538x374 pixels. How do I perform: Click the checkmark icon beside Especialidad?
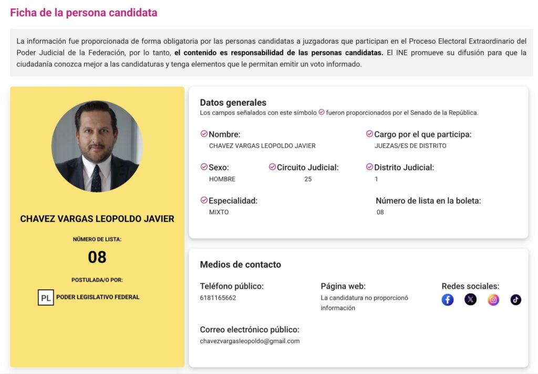[x=204, y=200]
